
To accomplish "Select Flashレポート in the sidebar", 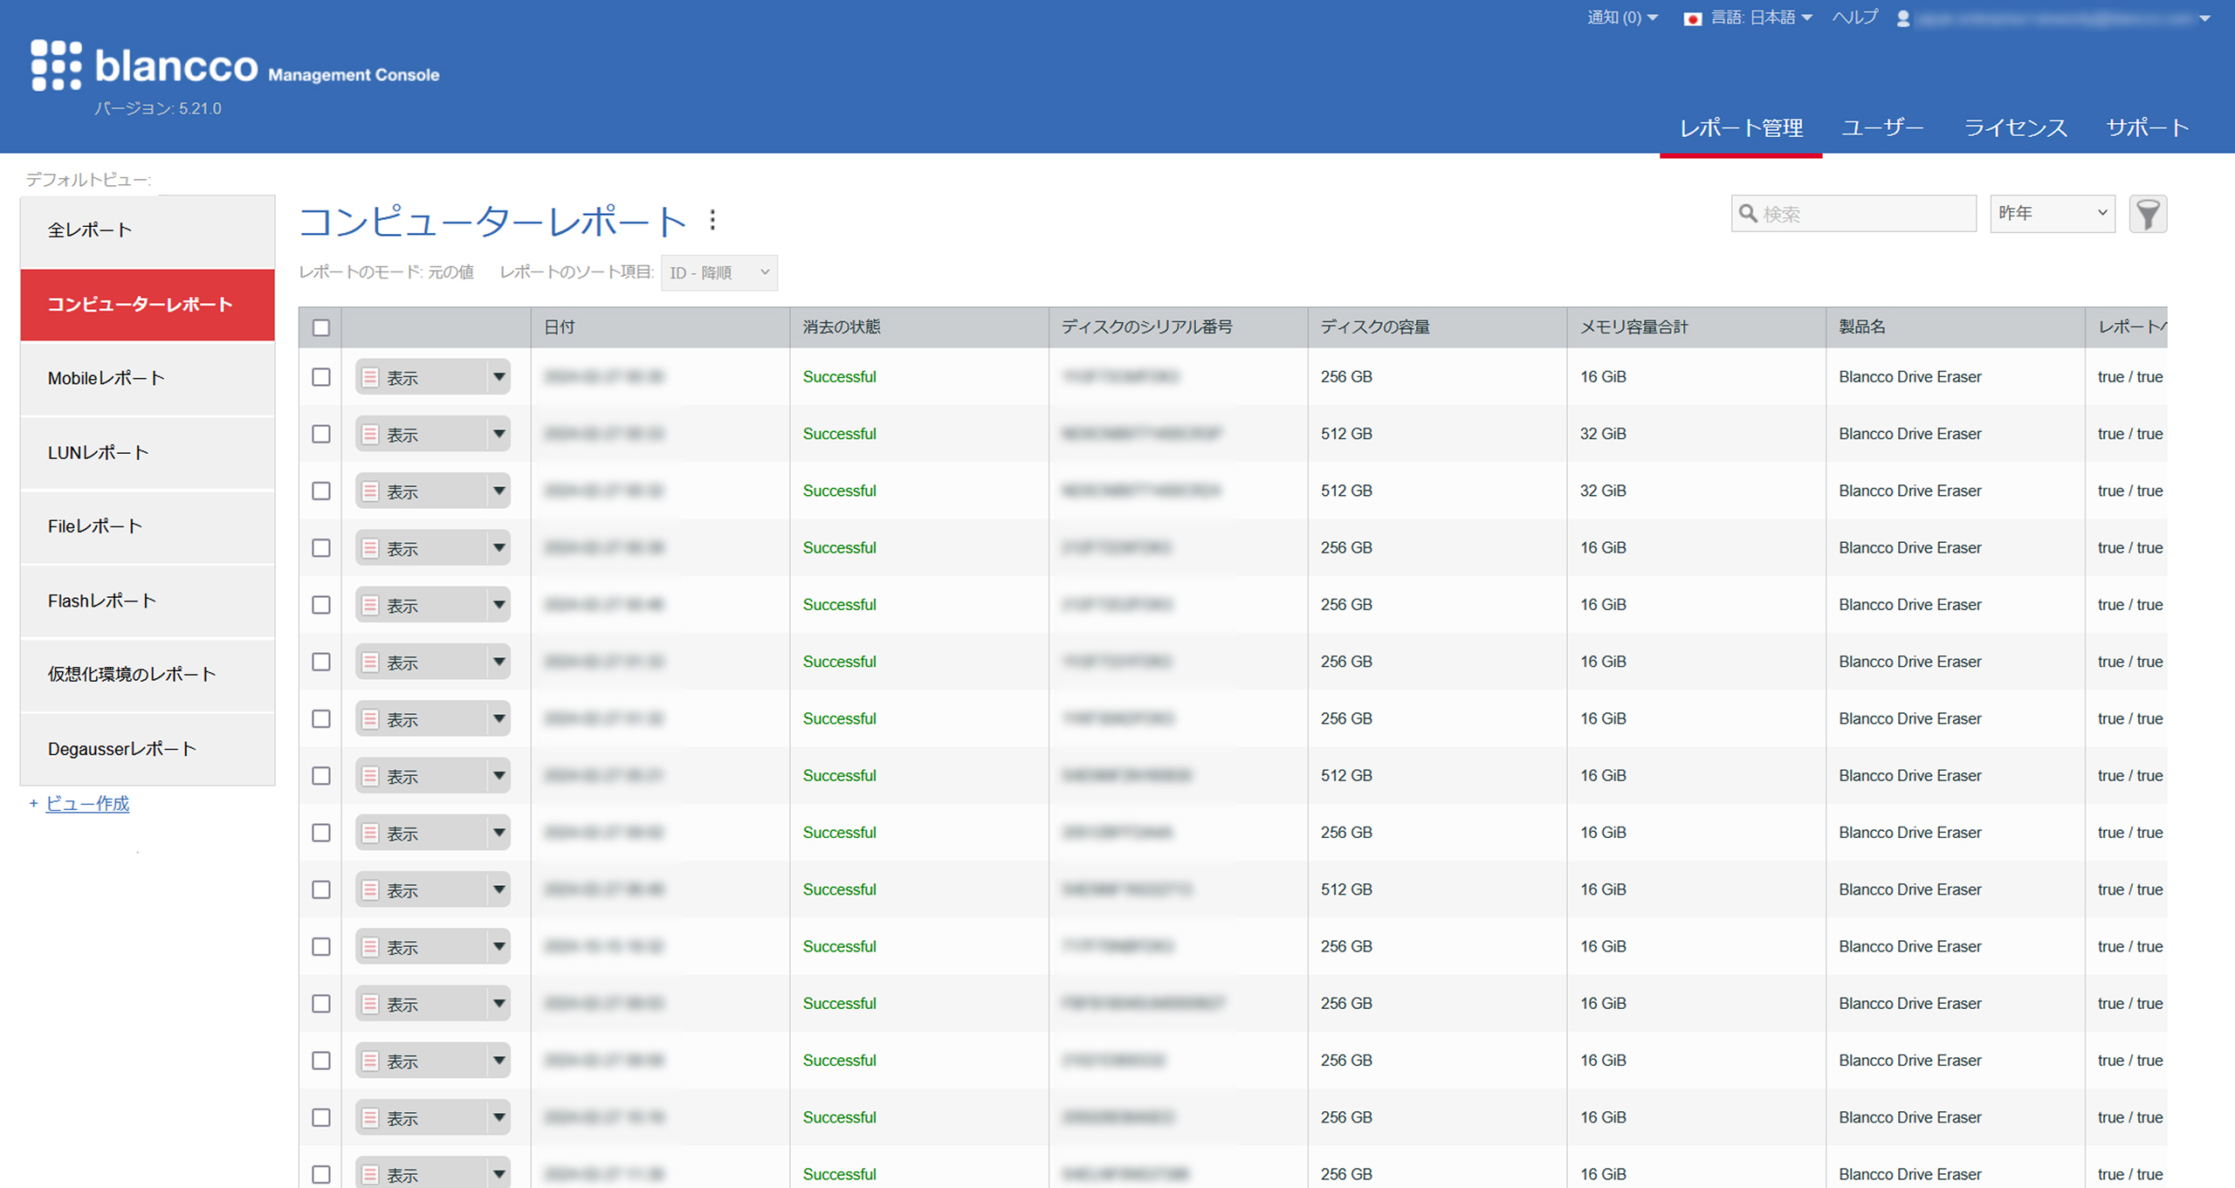I will tap(148, 601).
